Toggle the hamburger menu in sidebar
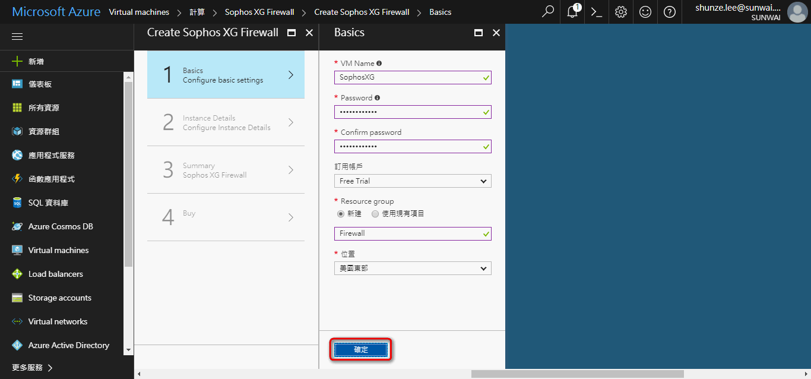The width and height of the screenshot is (811, 379). tap(17, 37)
